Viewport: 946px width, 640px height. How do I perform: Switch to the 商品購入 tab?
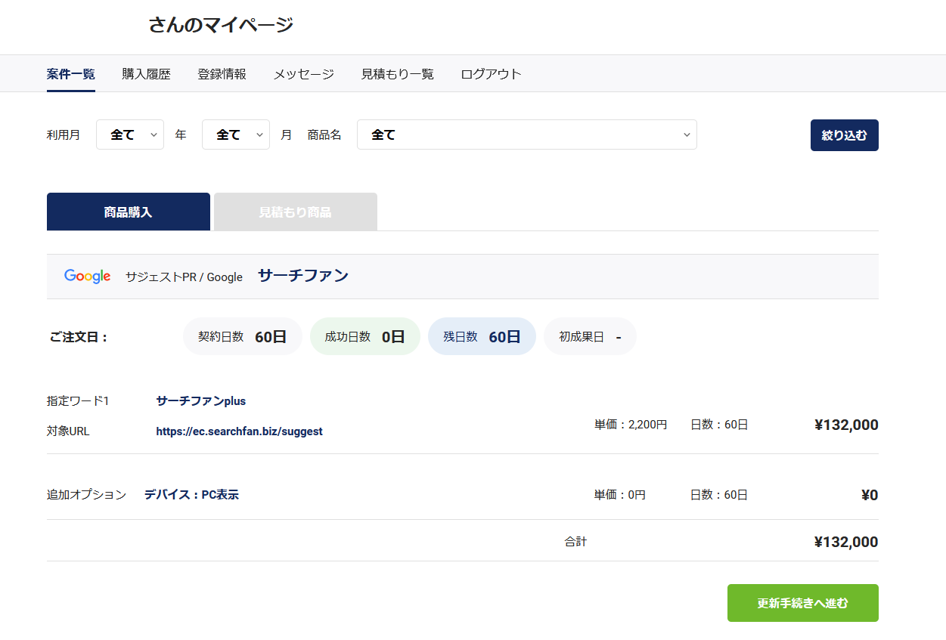point(129,212)
